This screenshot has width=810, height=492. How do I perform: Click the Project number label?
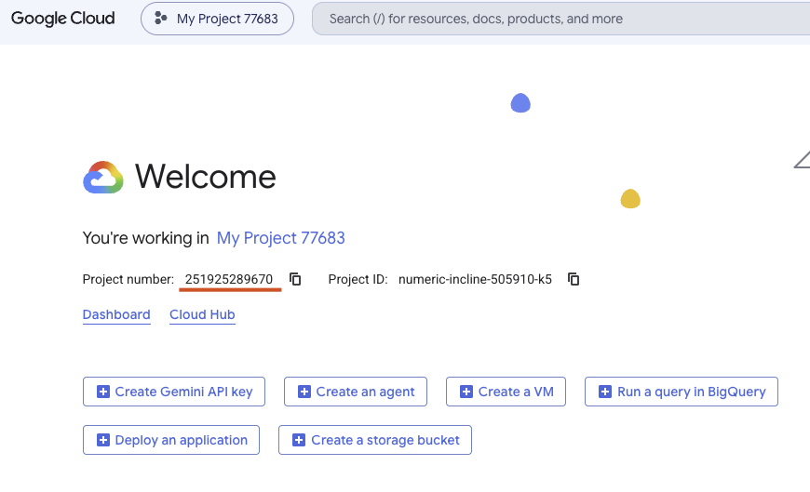tap(128, 279)
